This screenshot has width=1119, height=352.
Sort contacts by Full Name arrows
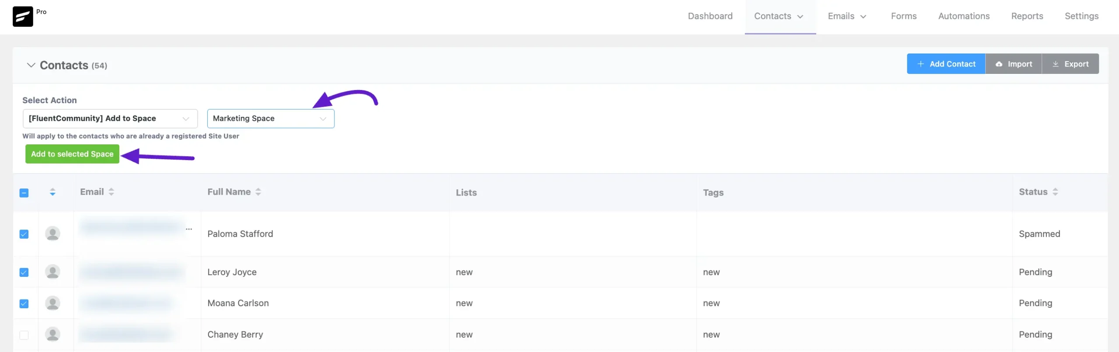coord(258,192)
